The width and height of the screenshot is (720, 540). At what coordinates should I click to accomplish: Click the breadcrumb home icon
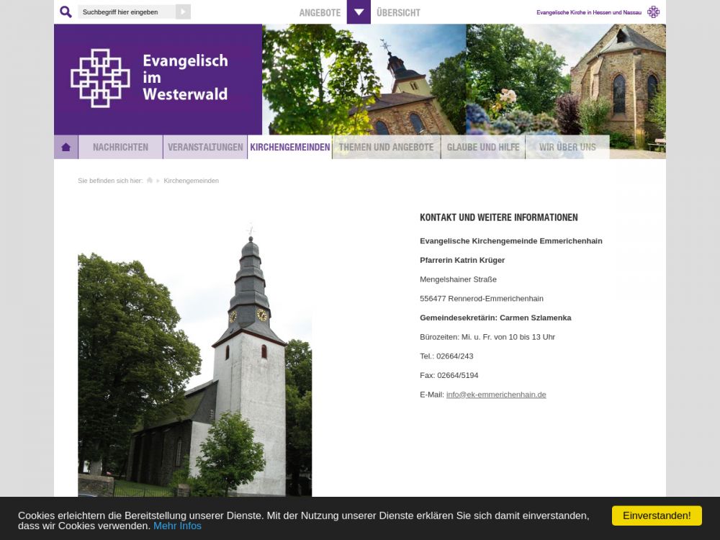point(150,181)
